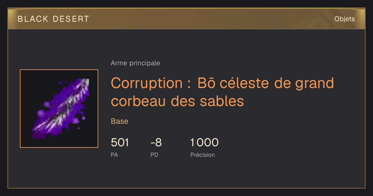Click the purple bo staff item icon
Viewport: 373px width, 196px height.
(59, 109)
